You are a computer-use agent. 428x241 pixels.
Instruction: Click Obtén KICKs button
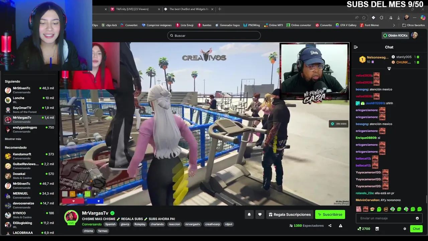pyautogui.click(x=396, y=35)
